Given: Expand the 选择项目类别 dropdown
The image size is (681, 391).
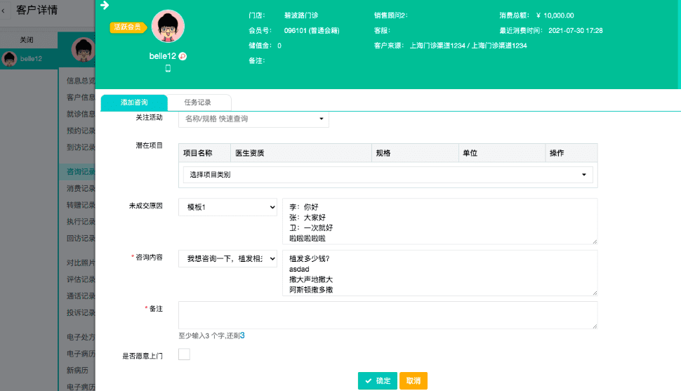Looking at the screenshot, I should [x=388, y=175].
